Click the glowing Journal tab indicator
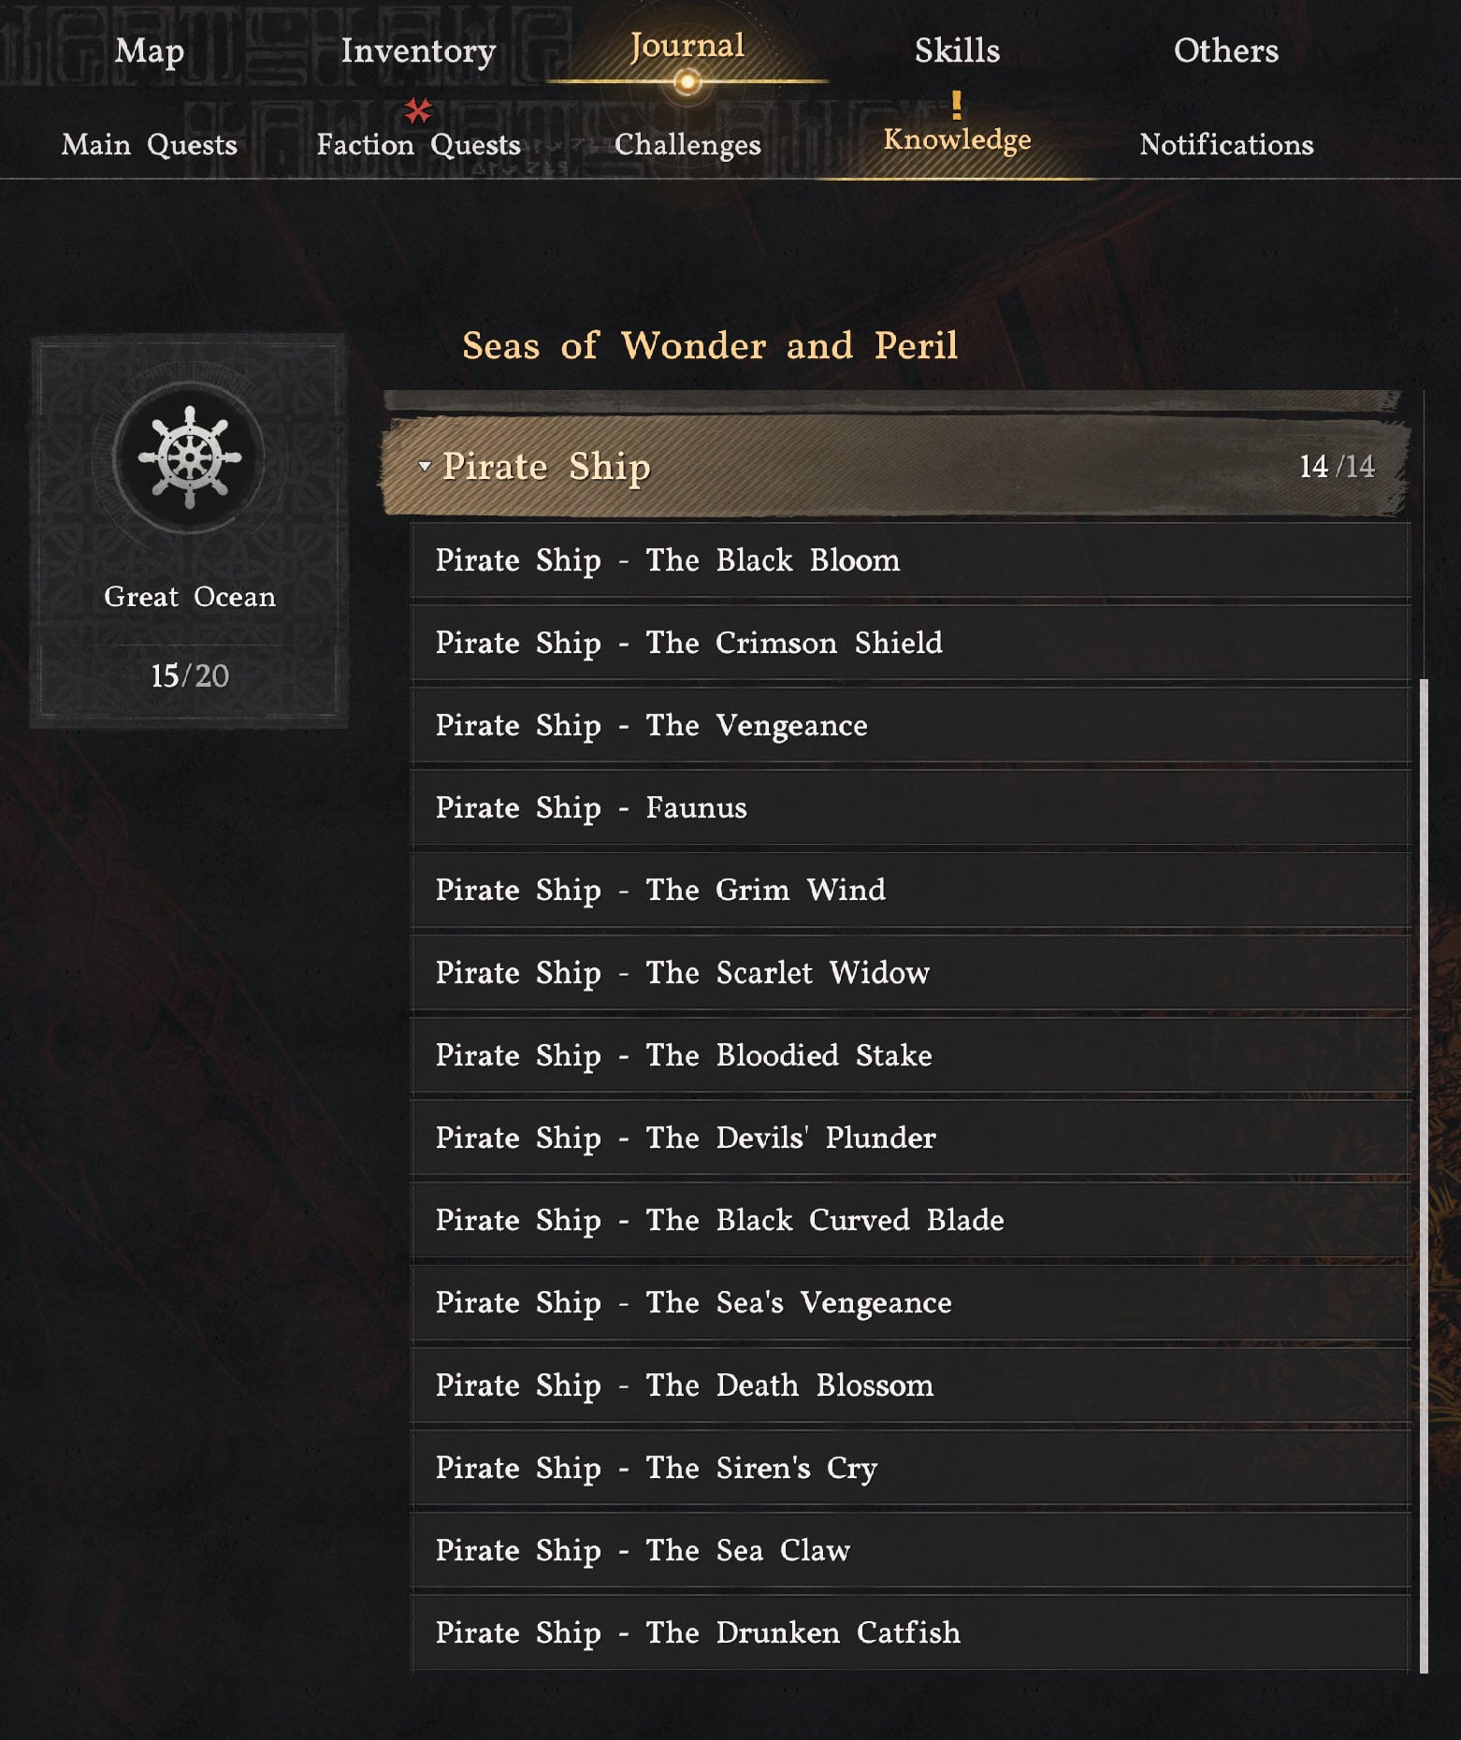The height and width of the screenshot is (1740, 1461). point(687,82)
